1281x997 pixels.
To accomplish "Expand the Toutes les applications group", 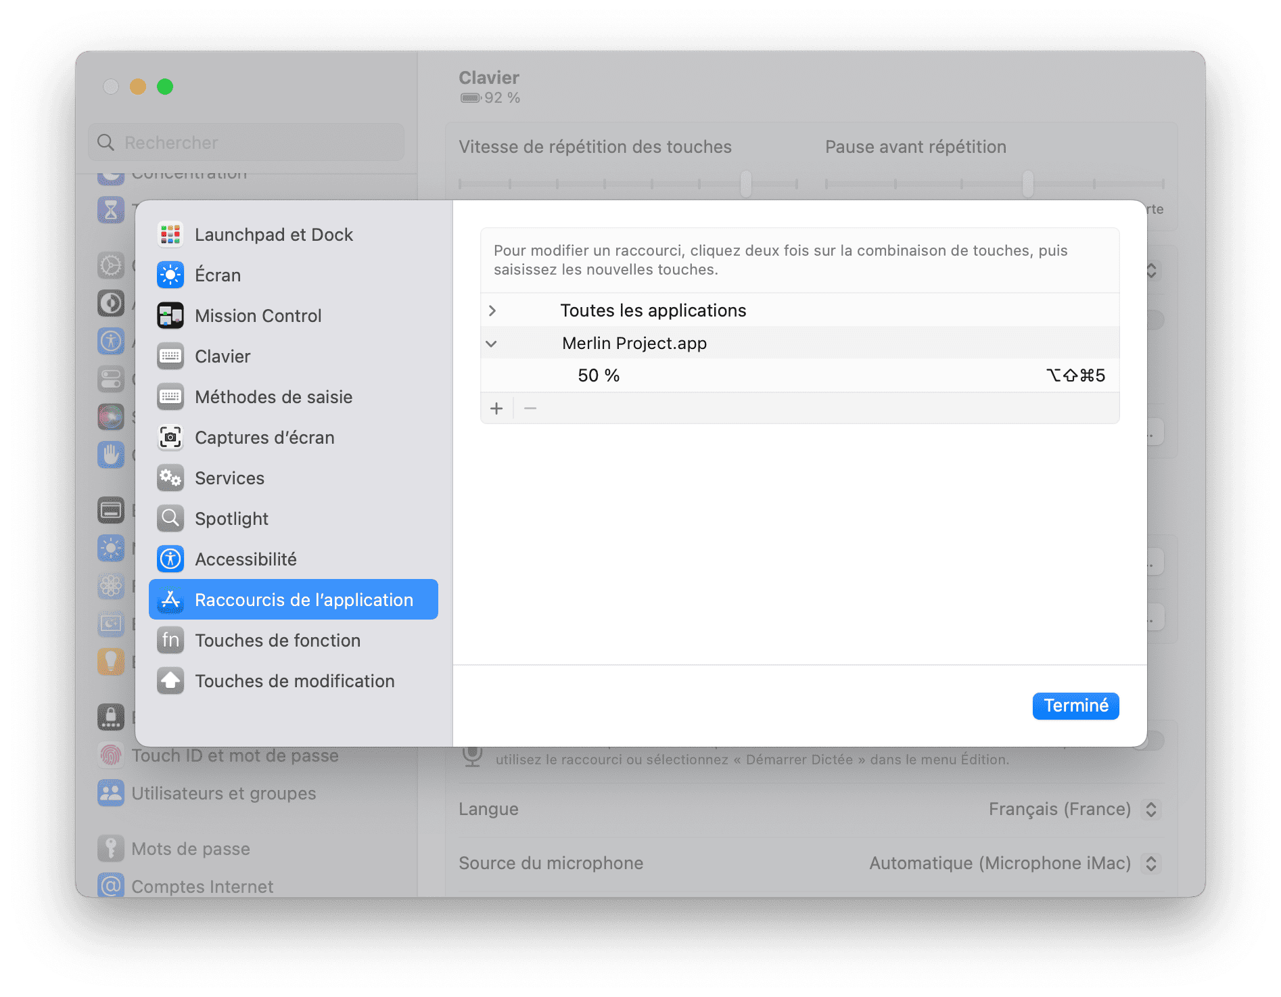I will 492,310.
